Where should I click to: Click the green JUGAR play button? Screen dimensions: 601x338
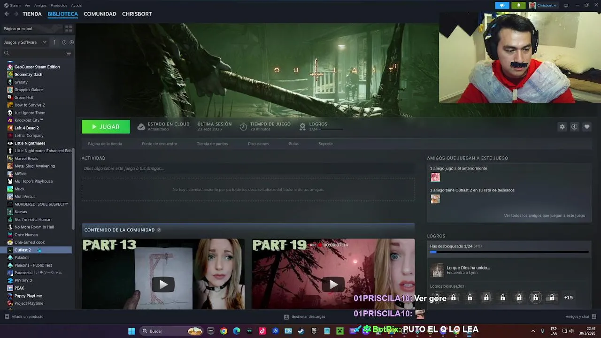106,127
